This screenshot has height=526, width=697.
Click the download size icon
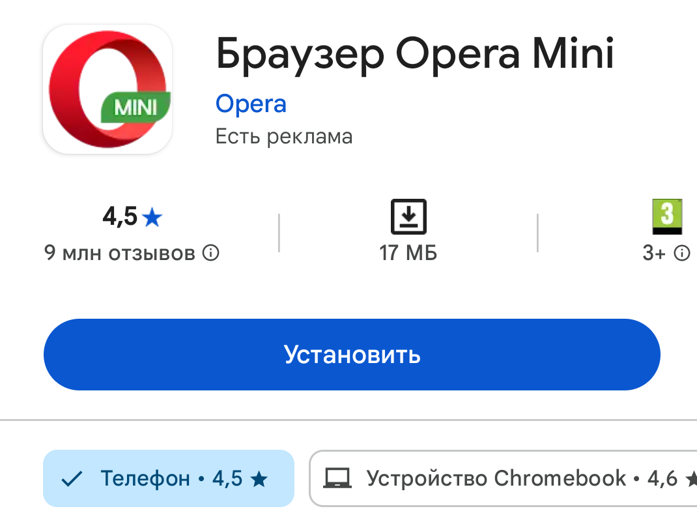click(x=408, y=217)
